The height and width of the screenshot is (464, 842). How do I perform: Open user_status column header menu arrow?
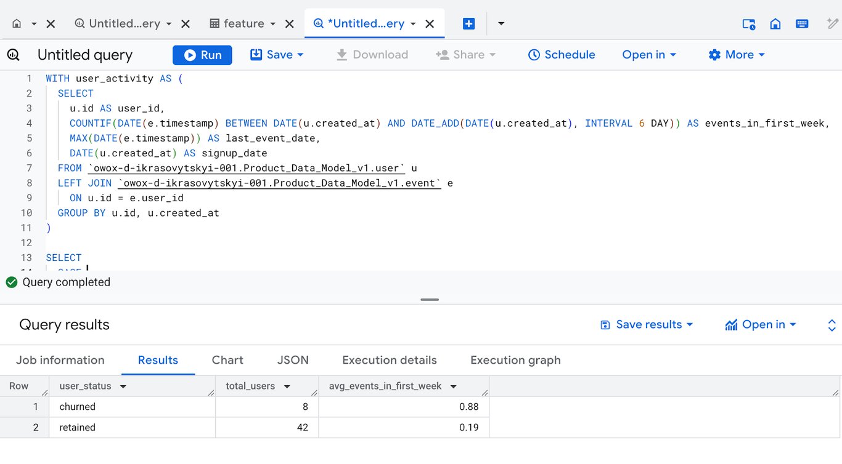pos(123,387)
